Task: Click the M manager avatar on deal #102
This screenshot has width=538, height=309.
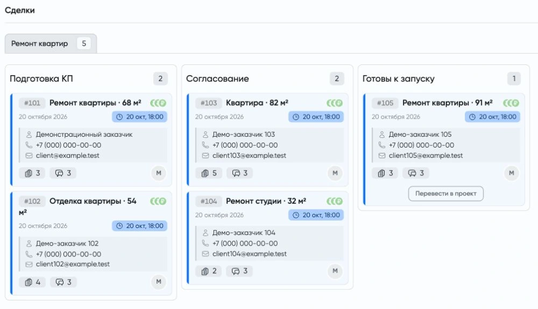Action: click(159, 282)
